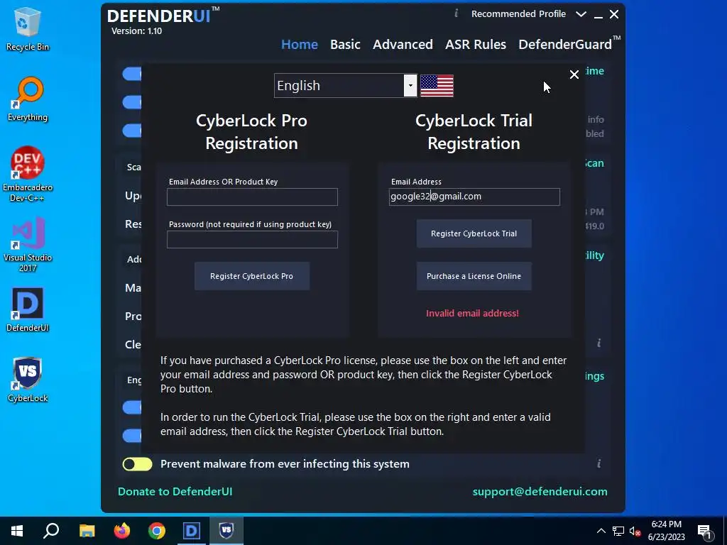
Task: Click the Register CyberLock Trial button
Action: click(474, 233)
